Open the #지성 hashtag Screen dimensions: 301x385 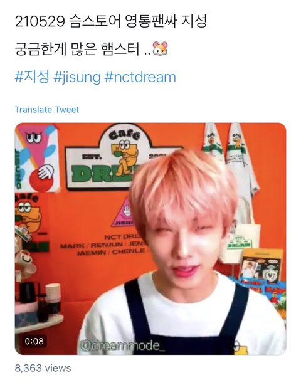point(32,77)
